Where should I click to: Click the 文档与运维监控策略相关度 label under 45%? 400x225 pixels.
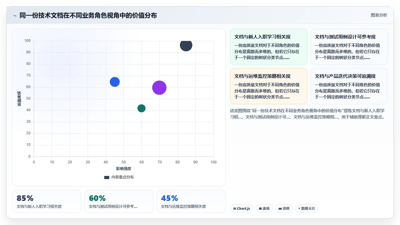183,207
